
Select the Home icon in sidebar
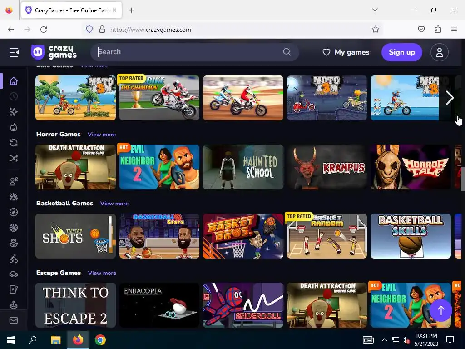pyautogui.click(x=13, y=81)
